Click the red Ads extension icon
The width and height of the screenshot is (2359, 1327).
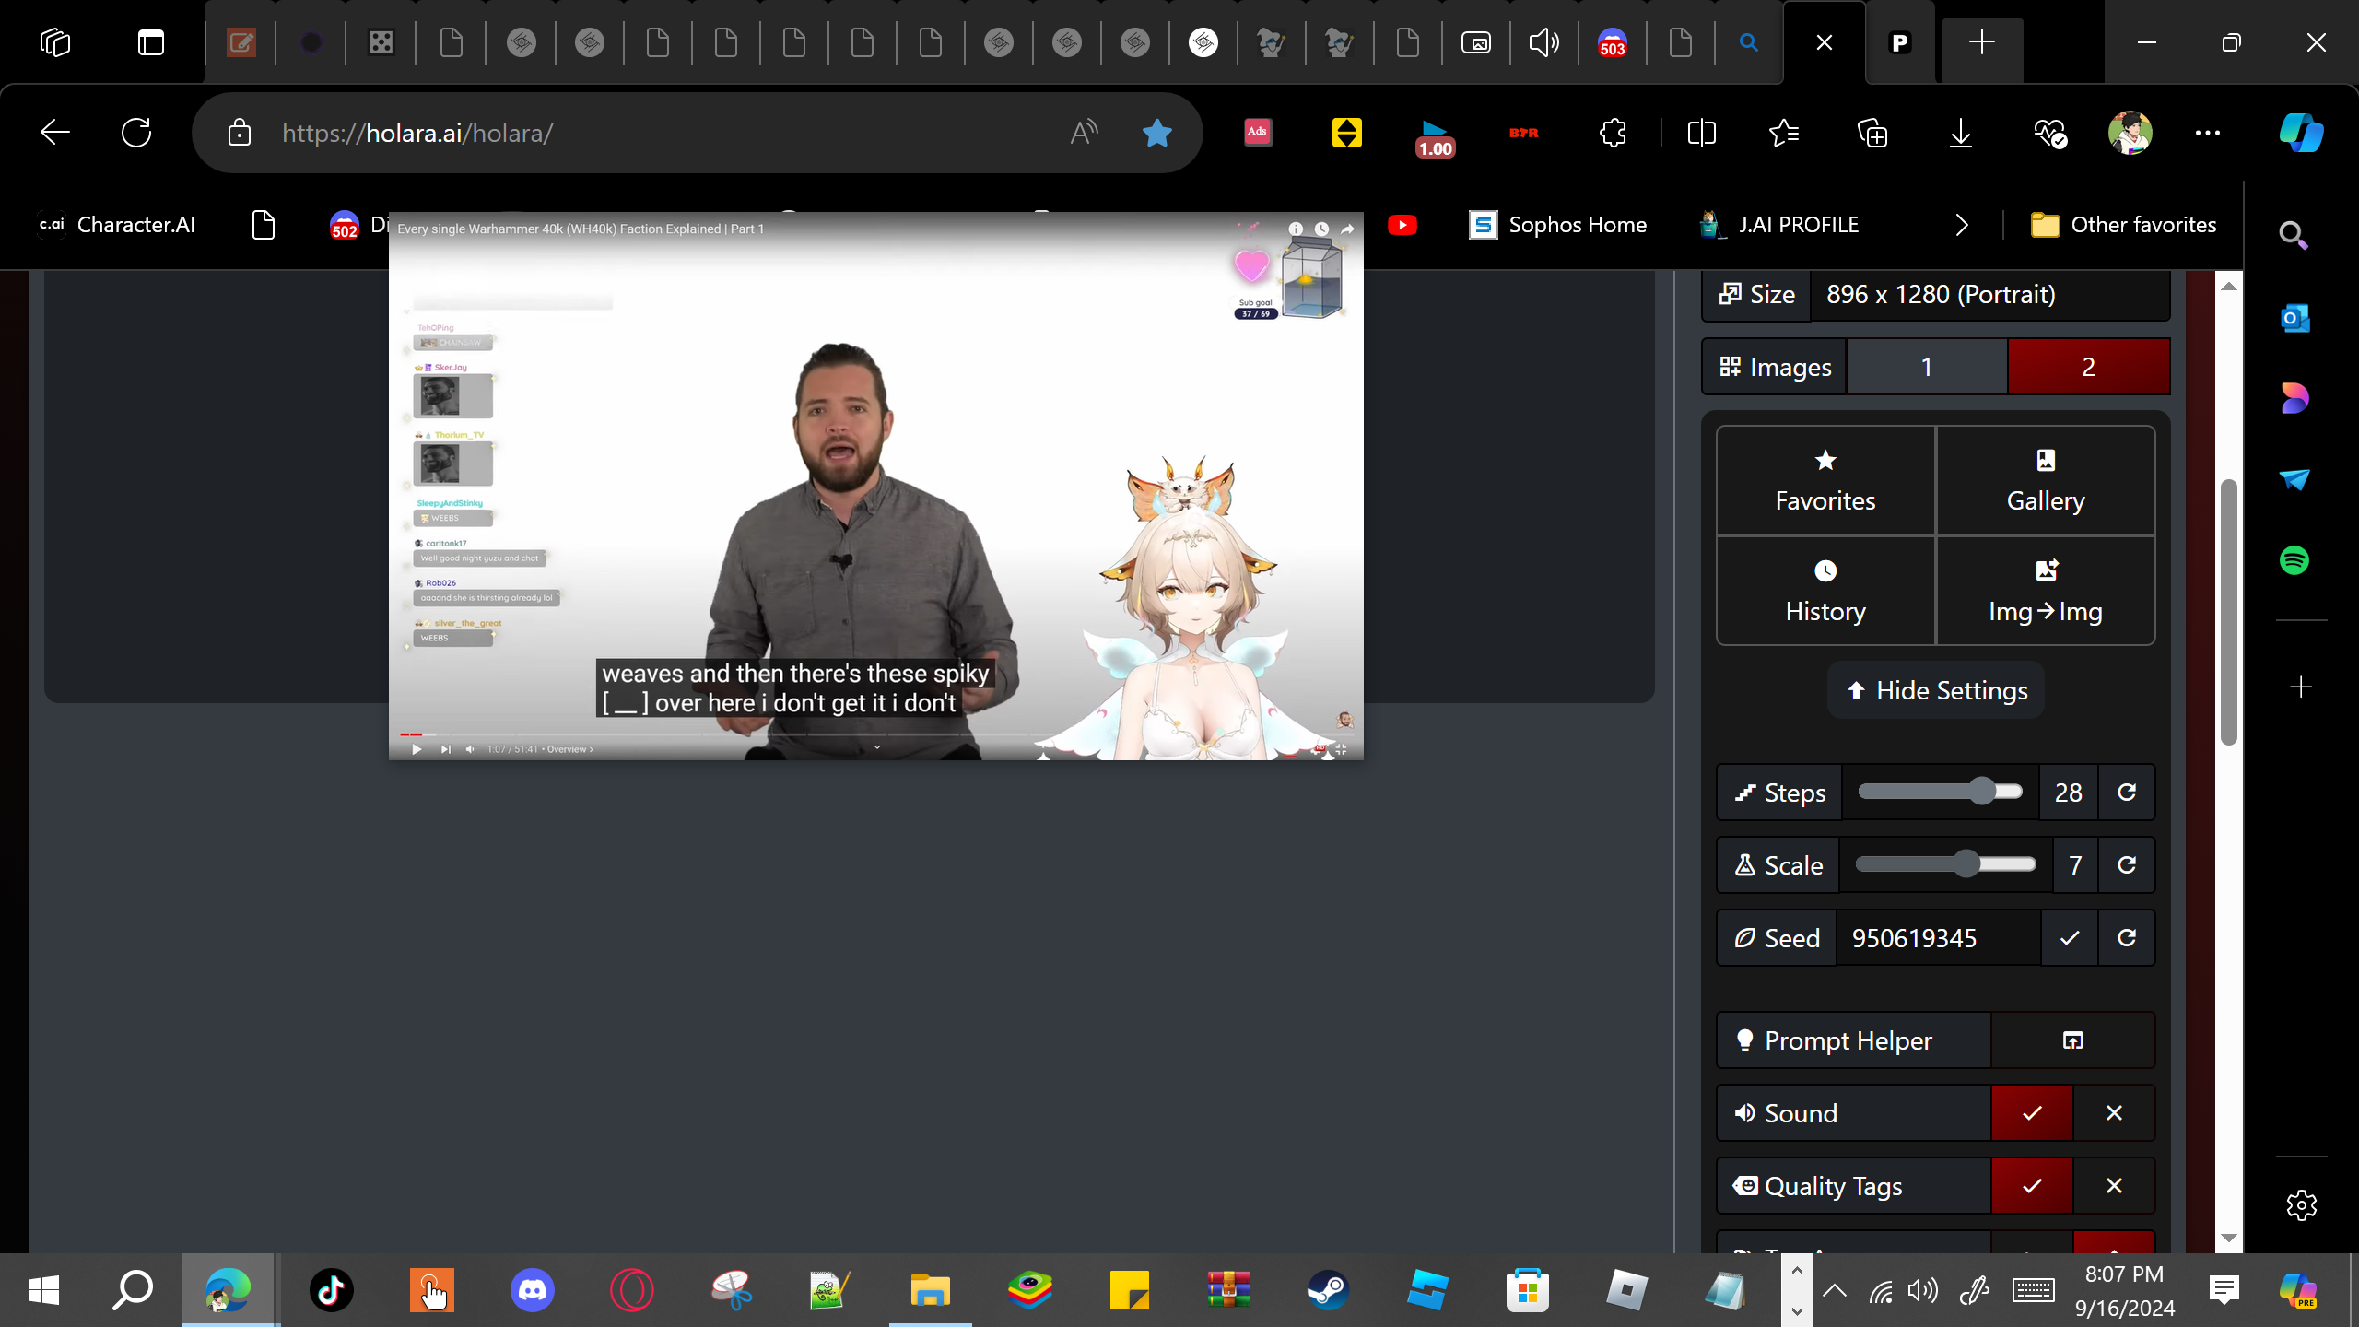[x=1258, y=133]
